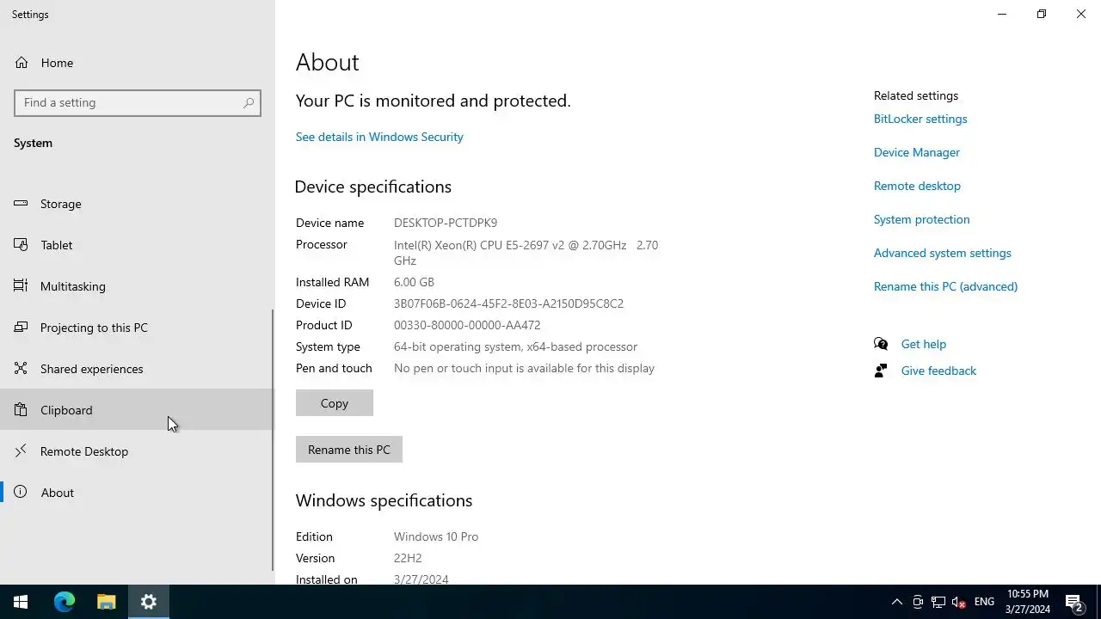This screenshot has width=1101, height=619.
Task: Open the notification center icon
Action: click(1073, 602)
